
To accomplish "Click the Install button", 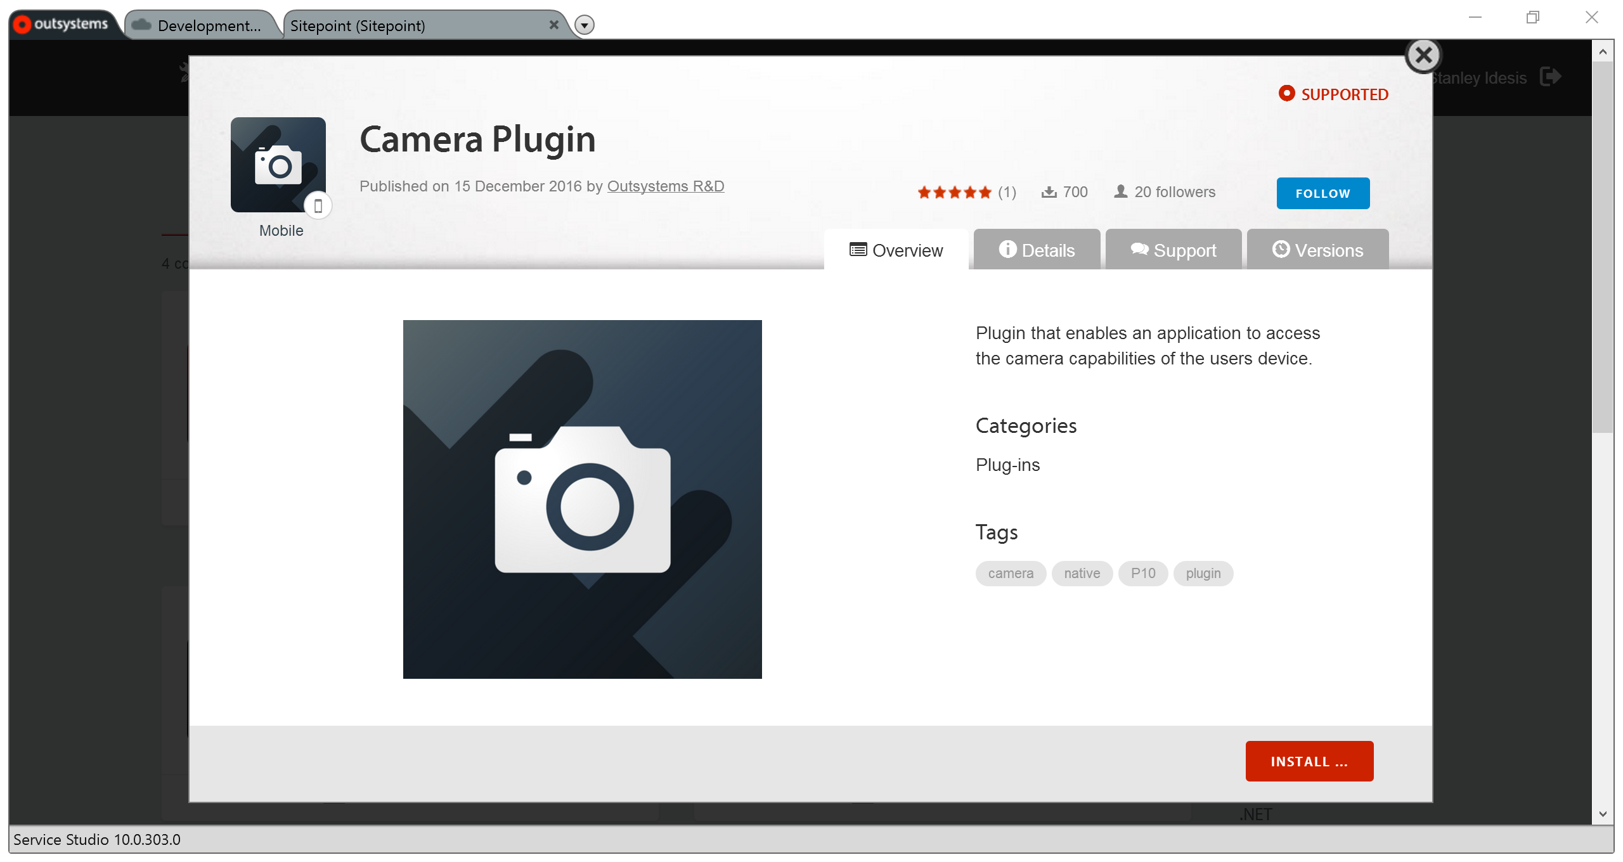I will 1309,761.
